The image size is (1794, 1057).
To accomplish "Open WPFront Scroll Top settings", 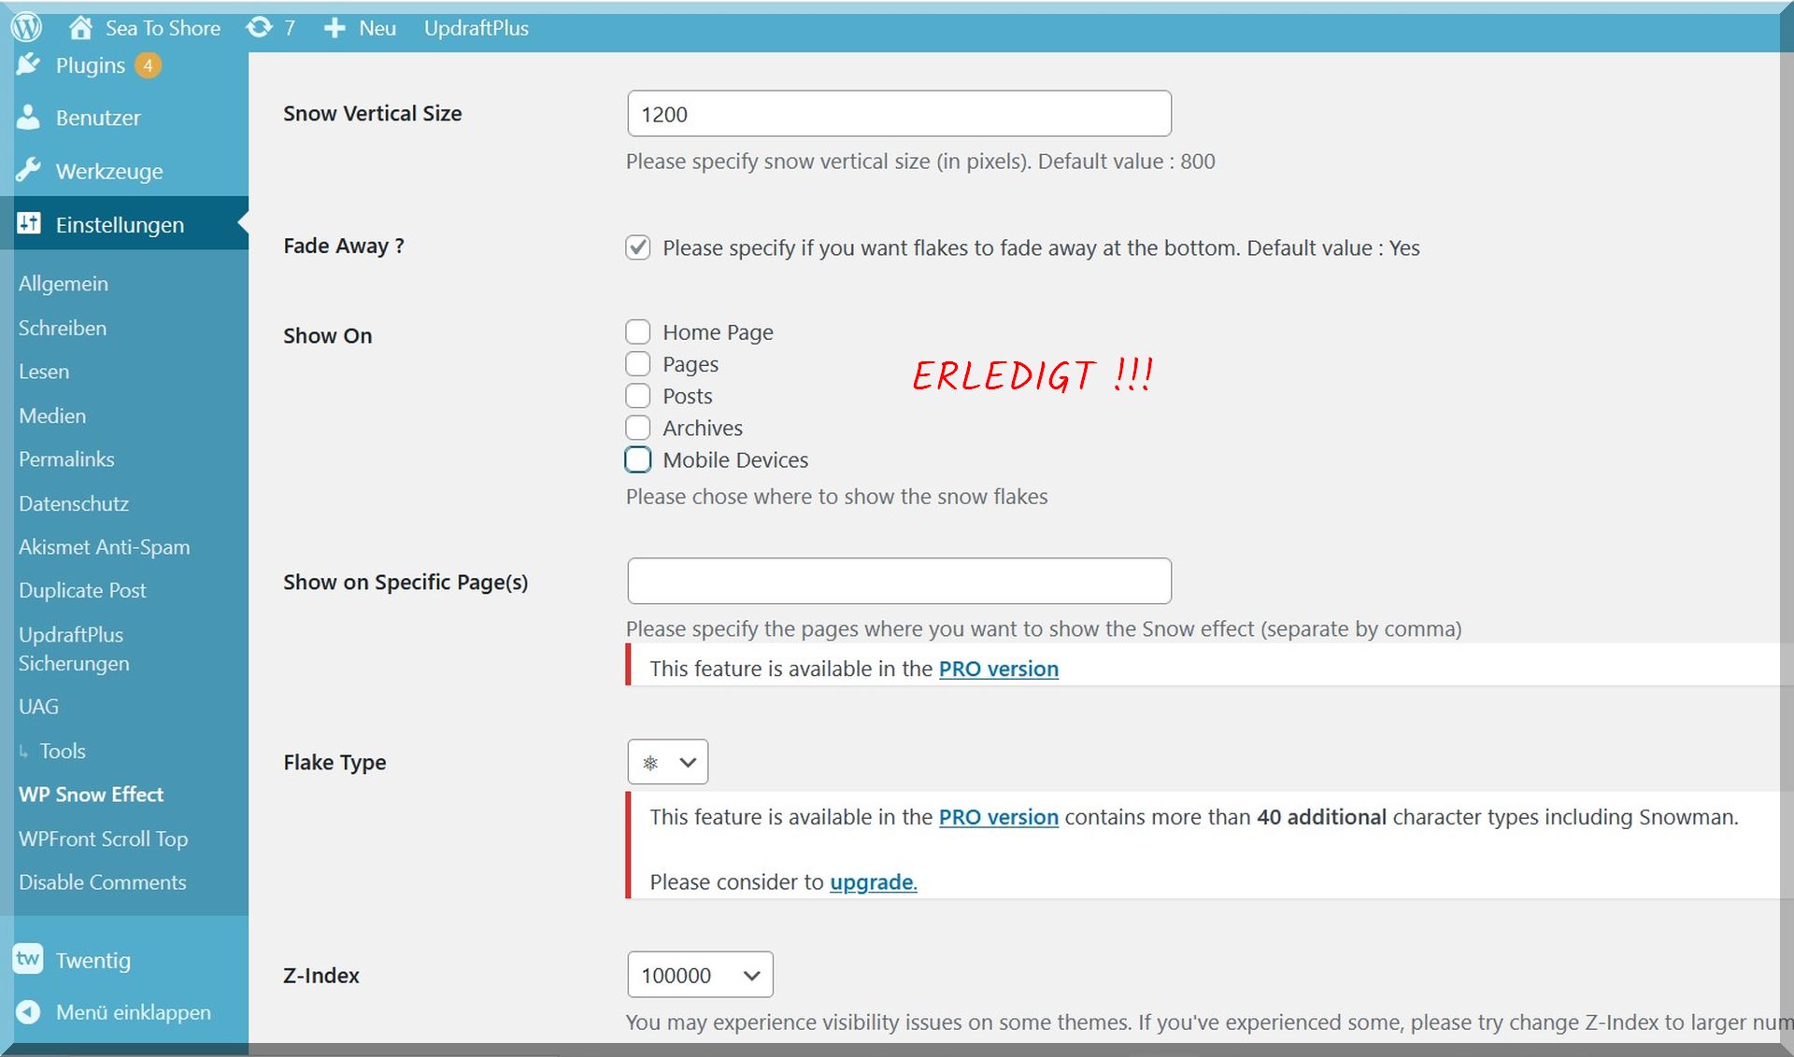I will pos(103,839).
